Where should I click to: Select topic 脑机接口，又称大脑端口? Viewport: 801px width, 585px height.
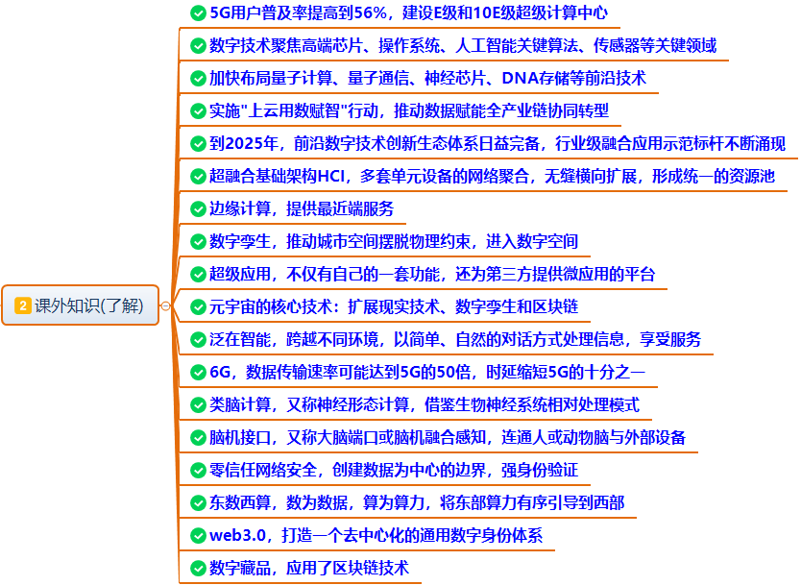click(448, 437)
